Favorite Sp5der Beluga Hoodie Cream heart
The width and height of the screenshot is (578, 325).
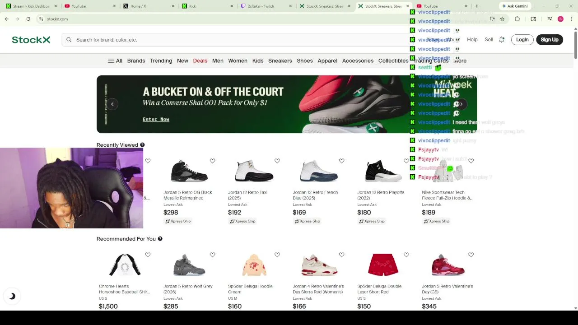(x=277, y=255)
